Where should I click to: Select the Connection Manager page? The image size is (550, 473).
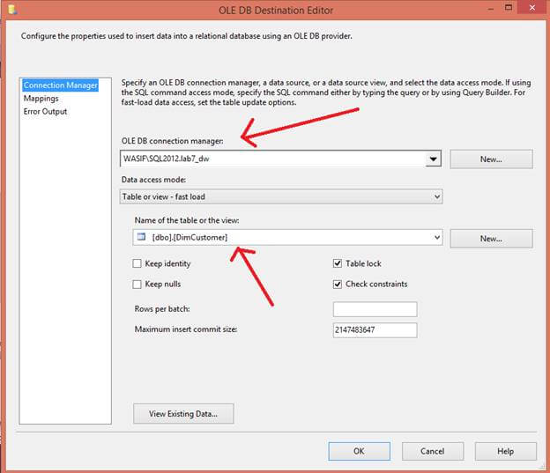pos(60,85)
